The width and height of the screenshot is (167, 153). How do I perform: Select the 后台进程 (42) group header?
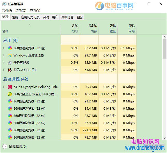pos(16,79)
